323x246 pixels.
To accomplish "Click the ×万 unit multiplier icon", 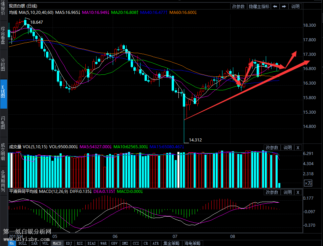I will [308, 183].
